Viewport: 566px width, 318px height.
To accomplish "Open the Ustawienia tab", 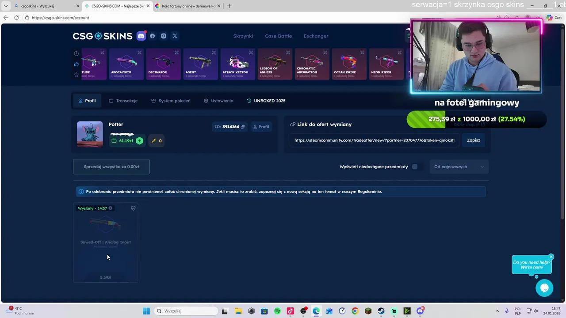I will pos(218,101).
